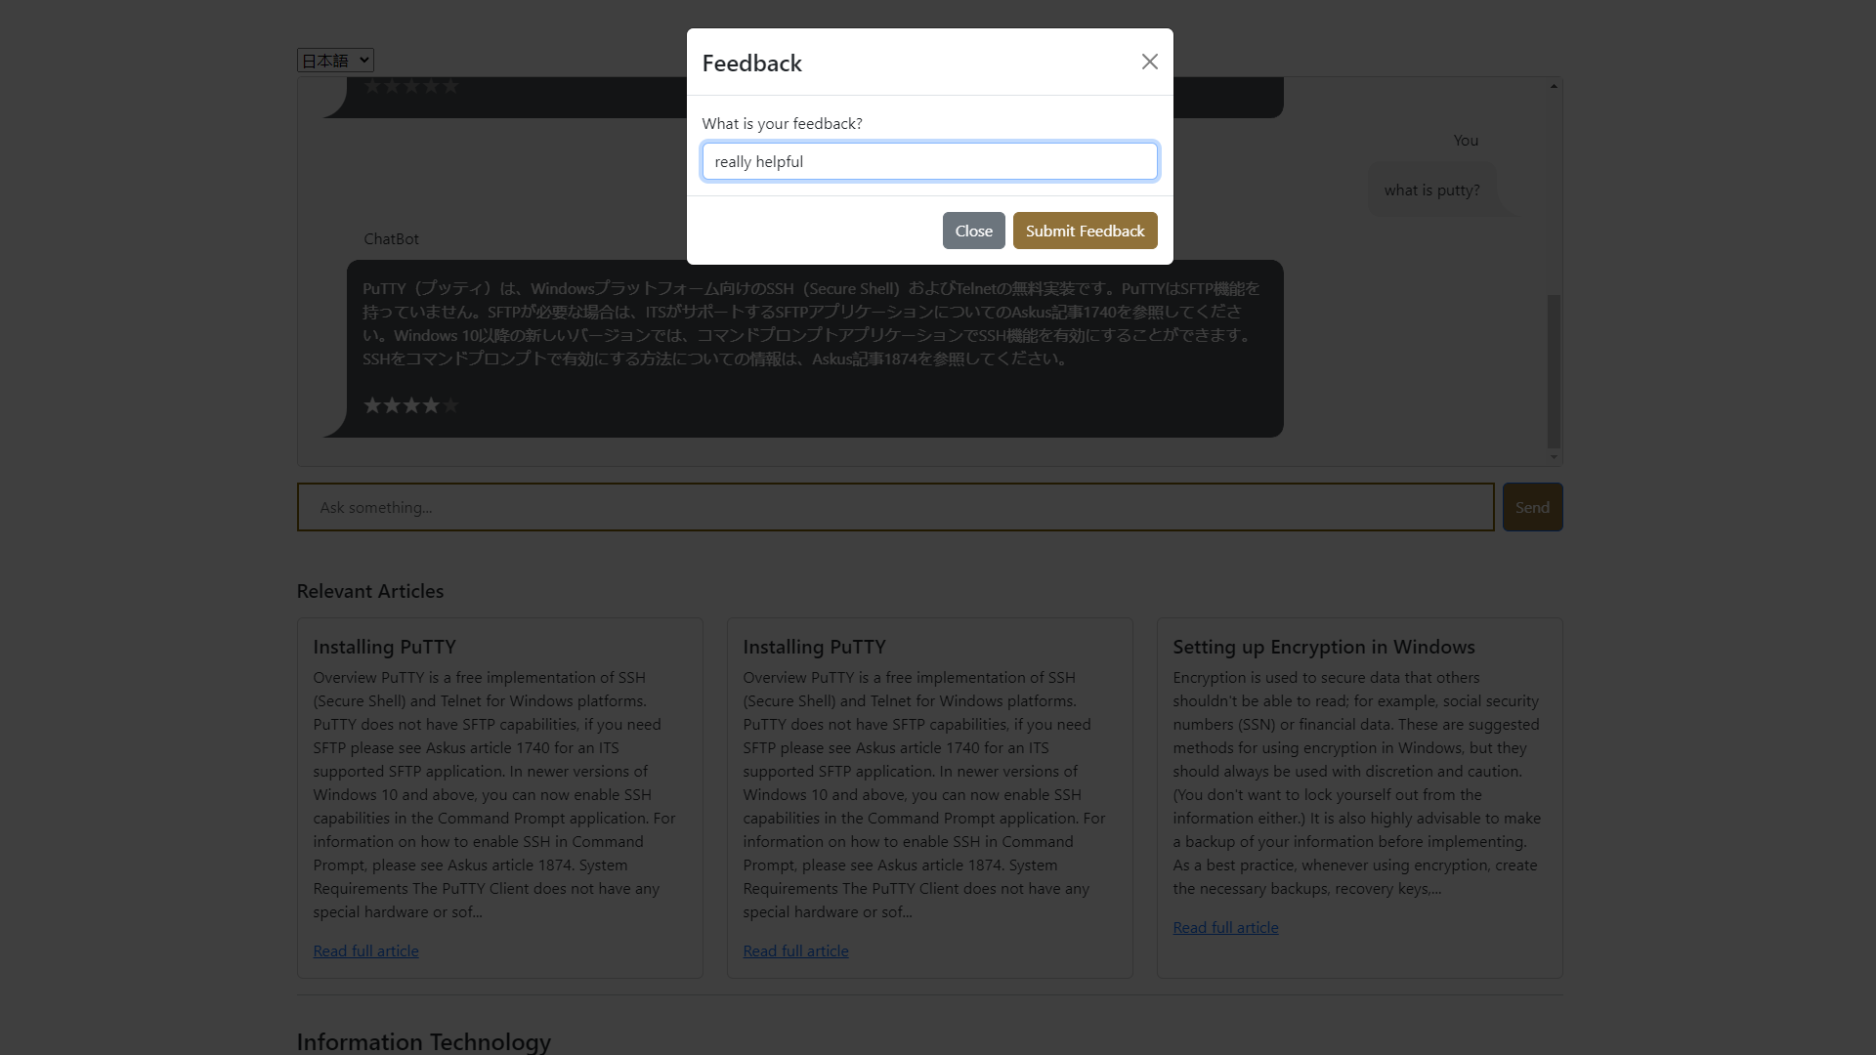
Task: Close the Feedback dialog with the X icon
Action: coord(1149,62)
